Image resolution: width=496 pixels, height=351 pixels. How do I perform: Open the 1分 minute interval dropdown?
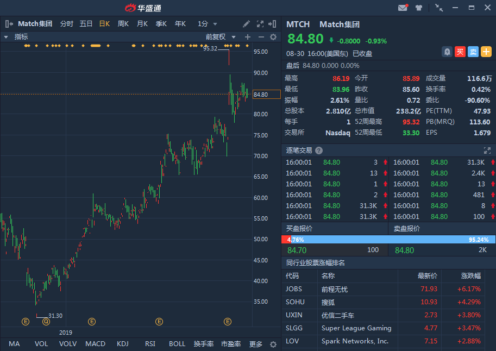(207, 24)
